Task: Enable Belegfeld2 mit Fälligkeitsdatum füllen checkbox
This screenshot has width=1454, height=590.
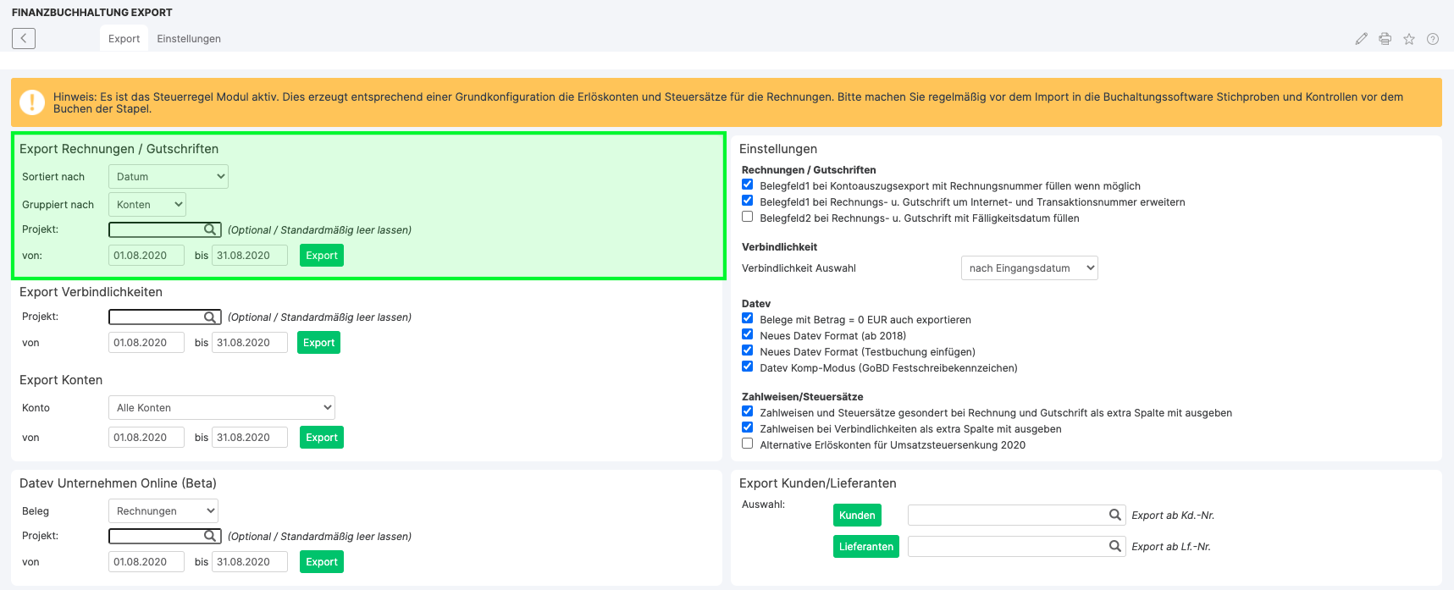Action: [x=747, y=217]
